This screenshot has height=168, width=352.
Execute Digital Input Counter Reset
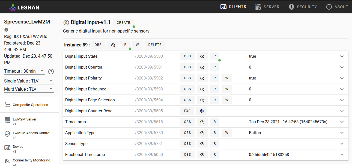pyautogui.click(x=187, y=111)
